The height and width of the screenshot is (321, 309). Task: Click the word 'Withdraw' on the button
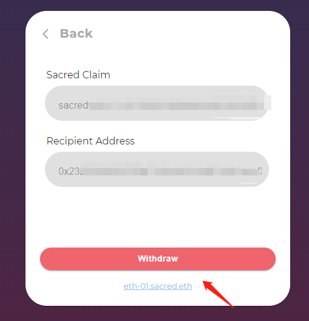coord(158,258)
